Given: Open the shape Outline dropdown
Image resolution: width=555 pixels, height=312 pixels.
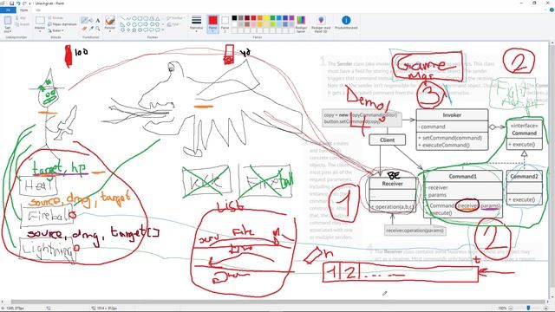Looking at the screenshot, I should point(175,18).
